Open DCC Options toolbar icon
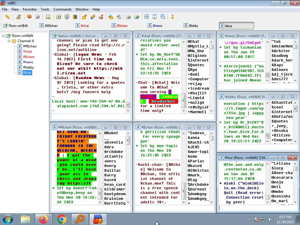300x225 pixels. [x=101, y=17]
